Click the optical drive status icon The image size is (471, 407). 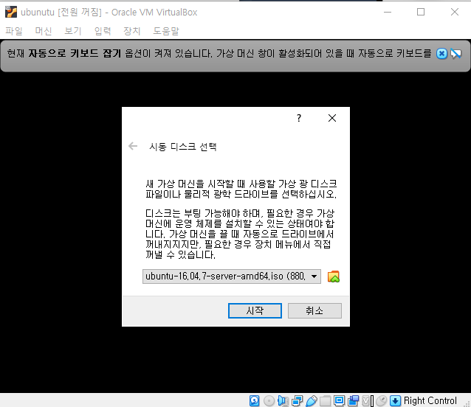(x=269, y=400)
